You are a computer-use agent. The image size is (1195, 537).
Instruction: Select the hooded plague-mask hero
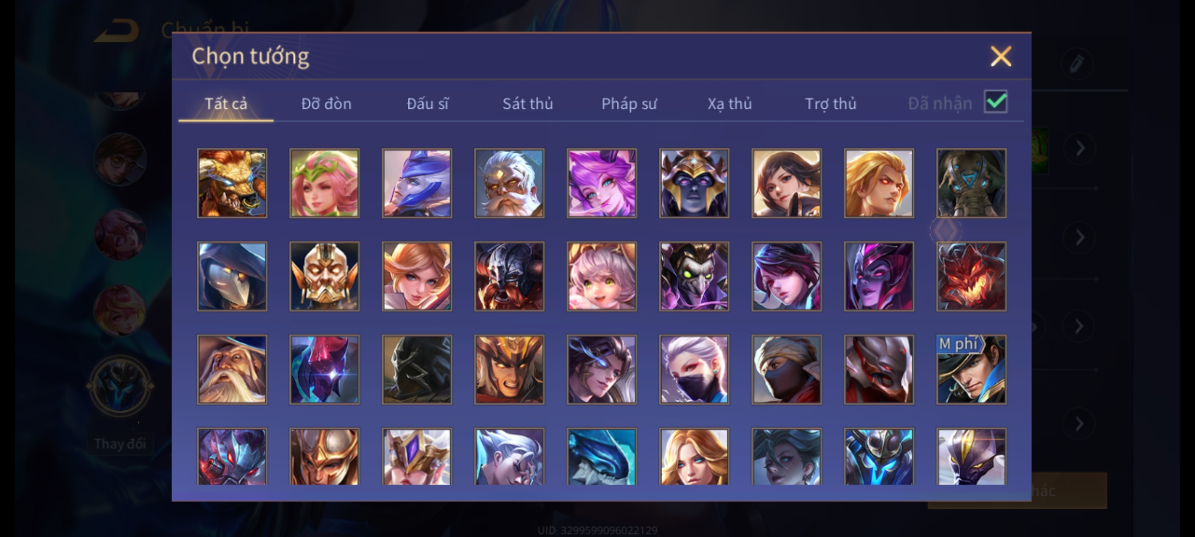click(232, 276)
